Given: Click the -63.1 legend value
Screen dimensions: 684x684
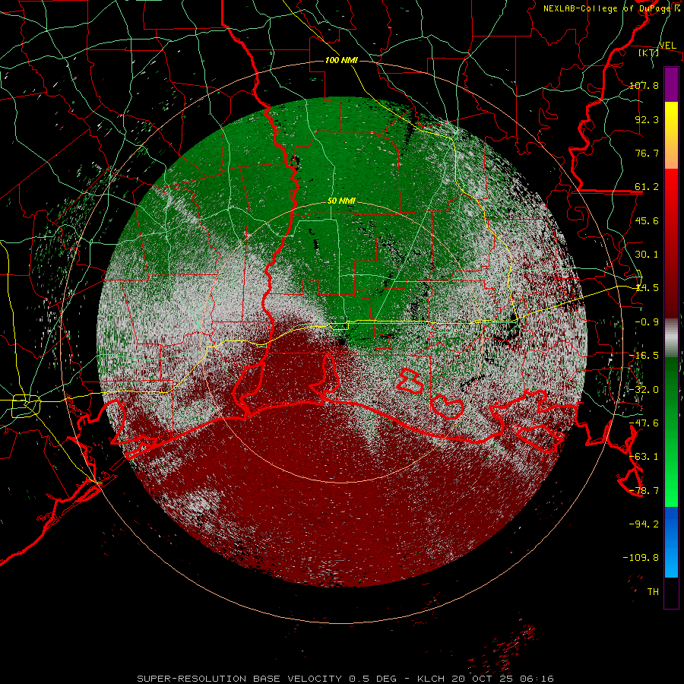Looking at the screenshot, I should (644, 457).
